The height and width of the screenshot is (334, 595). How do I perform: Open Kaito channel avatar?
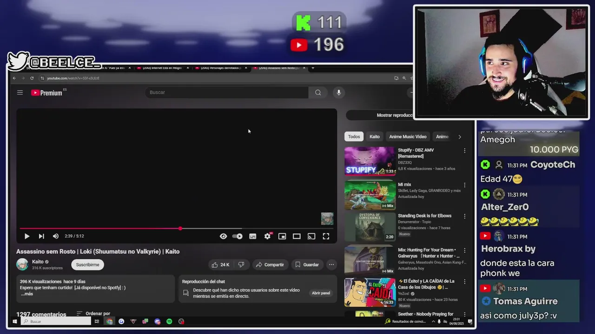coord(22,264)
